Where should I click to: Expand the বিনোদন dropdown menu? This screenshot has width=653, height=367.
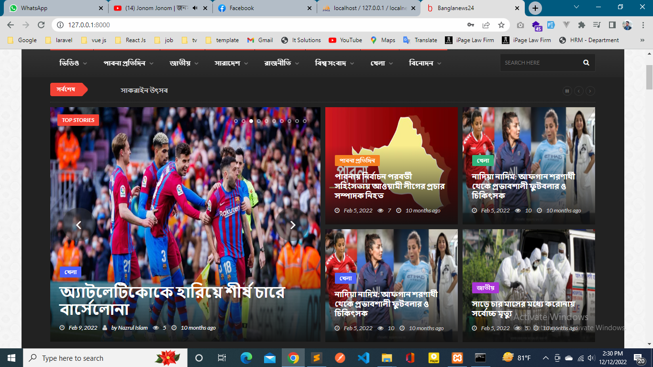pyautogui.click(x=425, y=63)
